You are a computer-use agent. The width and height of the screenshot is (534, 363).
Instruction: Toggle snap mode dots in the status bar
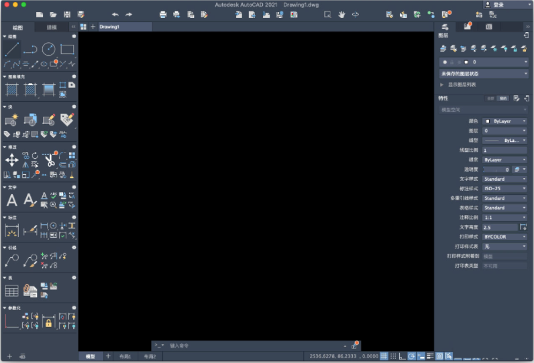[x=393, y=356]
